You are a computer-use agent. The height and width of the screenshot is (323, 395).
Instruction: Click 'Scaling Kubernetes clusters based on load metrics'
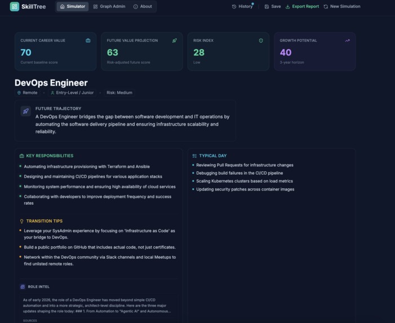245,181
